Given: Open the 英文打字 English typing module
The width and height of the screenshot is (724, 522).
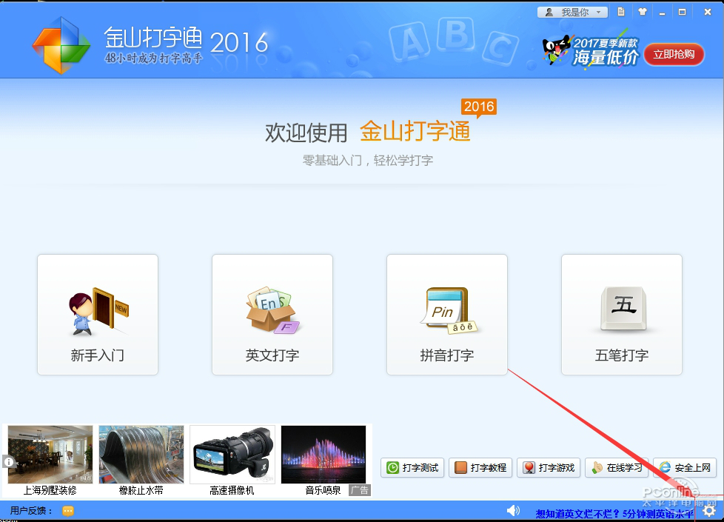Looking at the screenshot, I should pos(272,315).
